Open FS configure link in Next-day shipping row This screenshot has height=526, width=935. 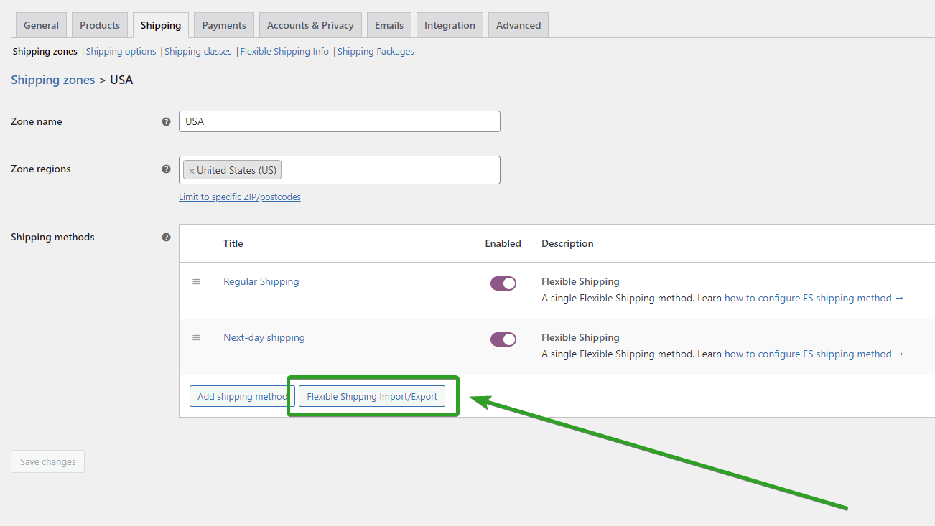814,354
